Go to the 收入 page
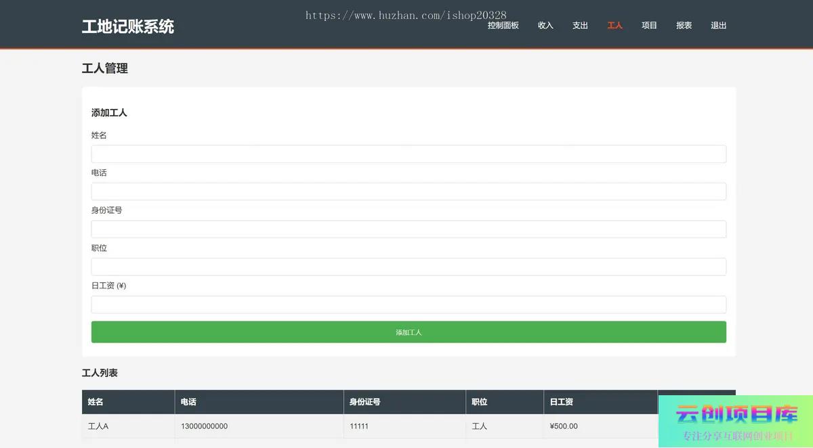The image size is (813, 448). tap(545, 26)
